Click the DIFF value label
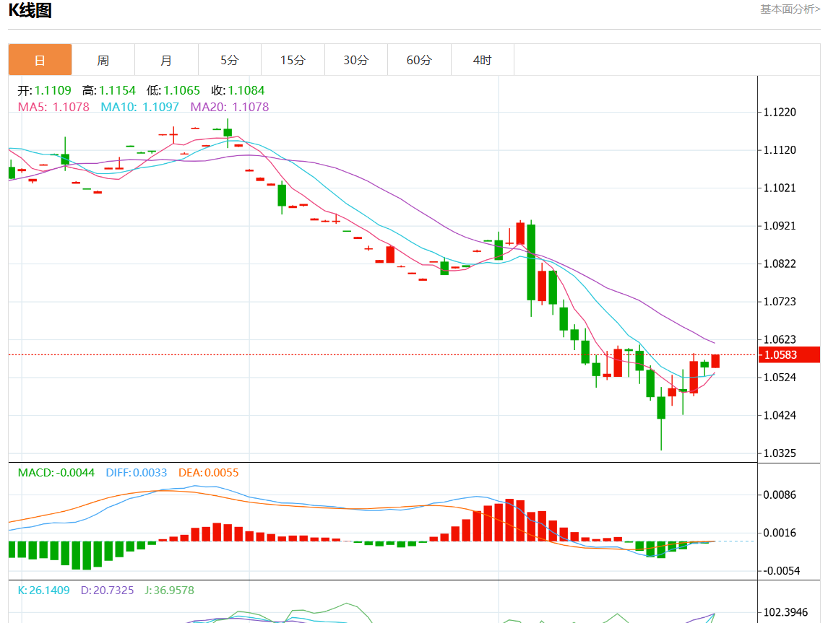828x623 pixels. [136, 473]
